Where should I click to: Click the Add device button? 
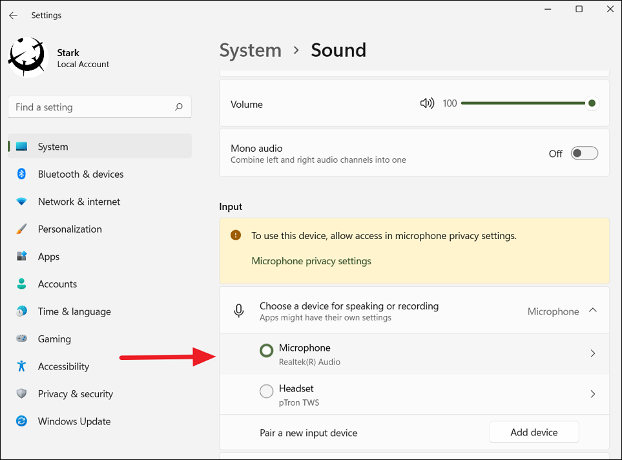pos(534,432)
